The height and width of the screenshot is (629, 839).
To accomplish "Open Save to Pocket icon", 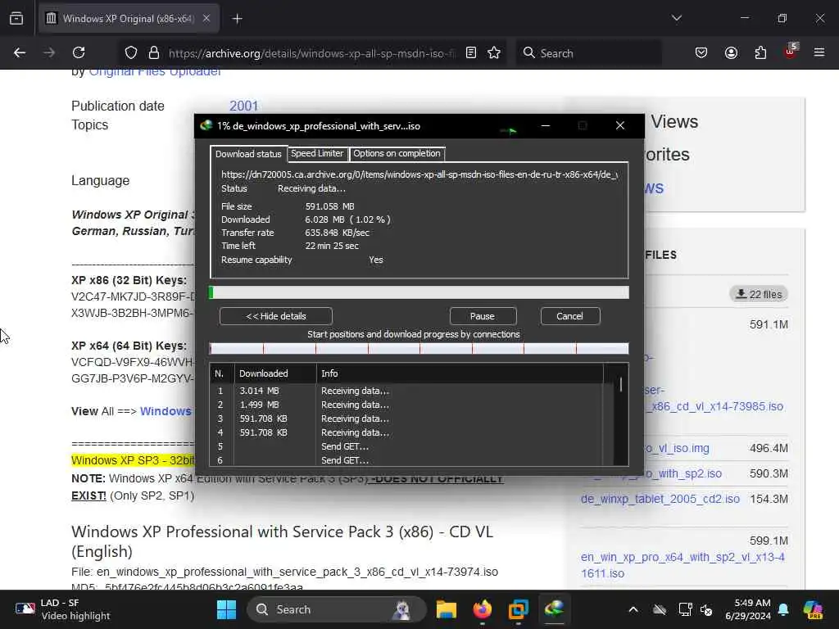I will pyautogui.click(x=701, y=53).
